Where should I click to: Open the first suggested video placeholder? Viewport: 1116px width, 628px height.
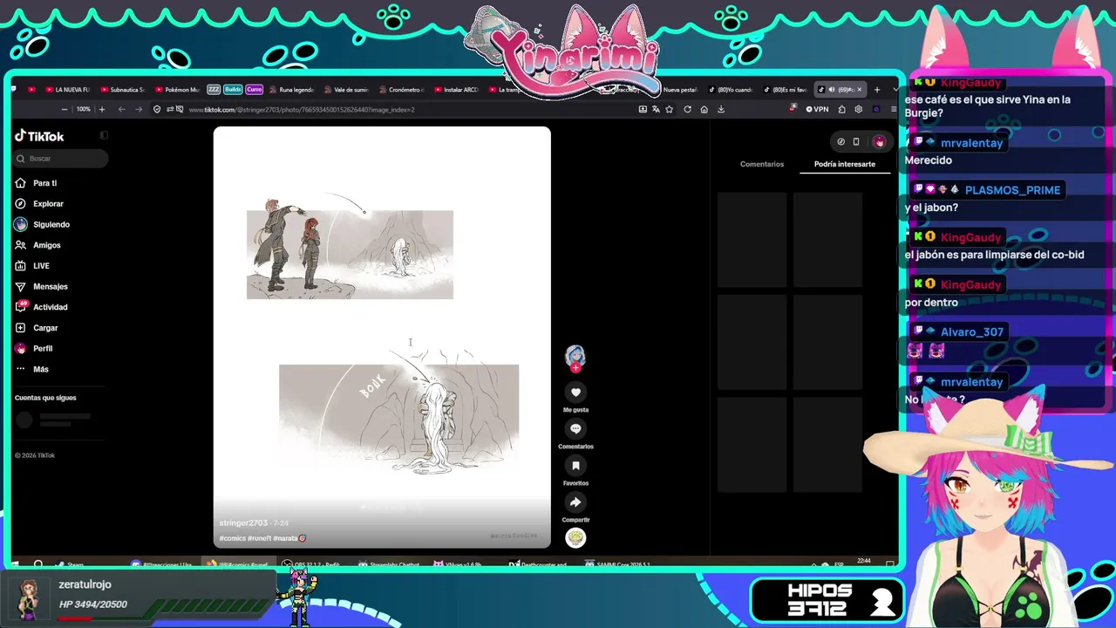pos(752,240)
